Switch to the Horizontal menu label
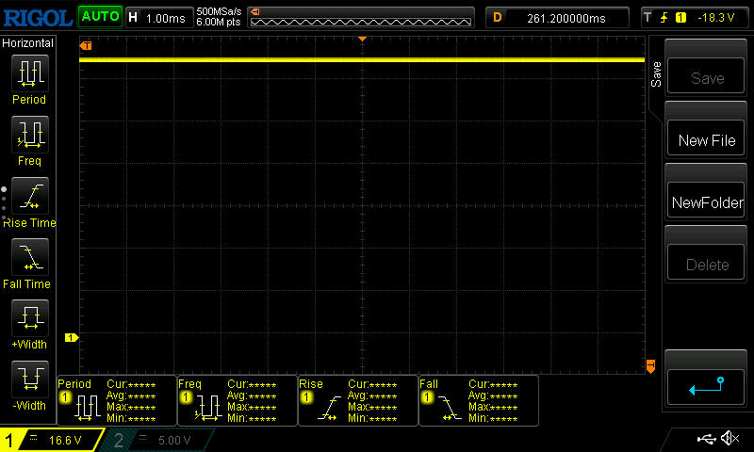 coord(28,43)
